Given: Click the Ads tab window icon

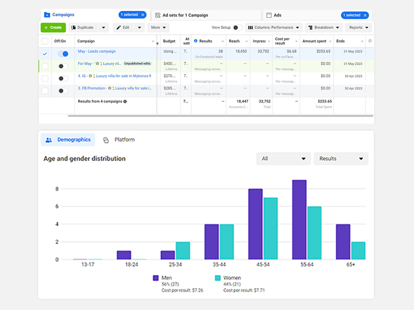Looking at the screenshot, I should [x=269, y=15].
